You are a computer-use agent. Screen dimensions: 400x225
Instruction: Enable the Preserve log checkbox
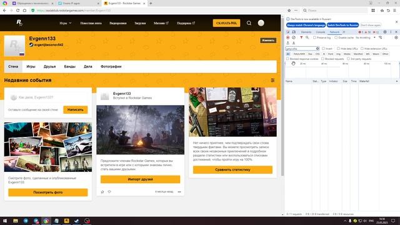(314, 37)
